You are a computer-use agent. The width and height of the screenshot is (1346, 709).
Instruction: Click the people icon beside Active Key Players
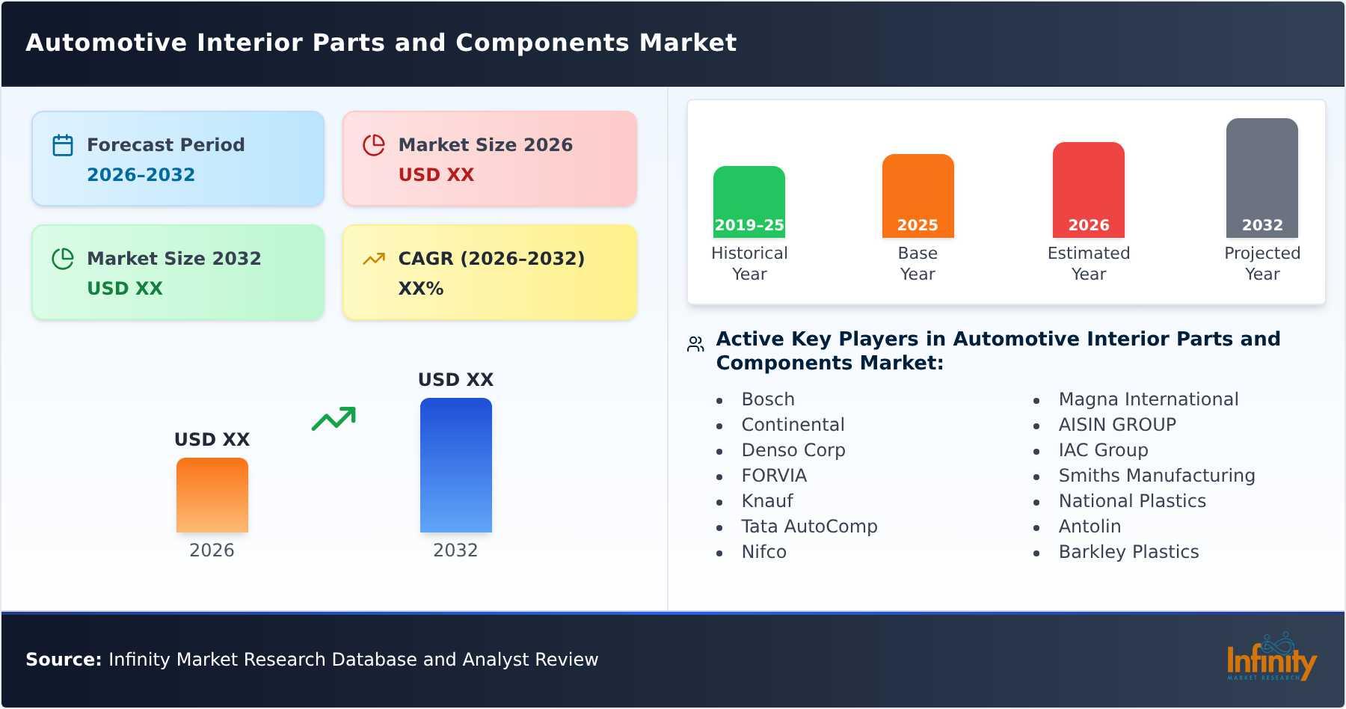coord(695,344)
